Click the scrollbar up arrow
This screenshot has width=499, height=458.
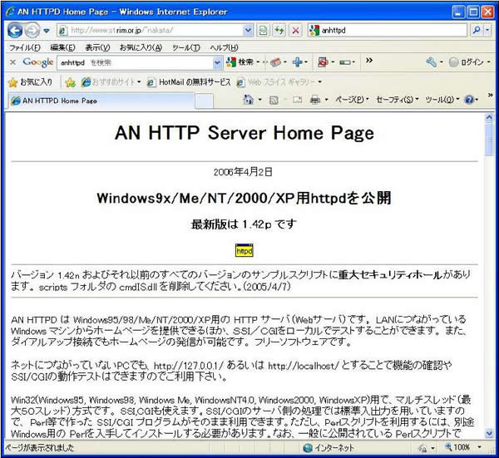point(489,117)
